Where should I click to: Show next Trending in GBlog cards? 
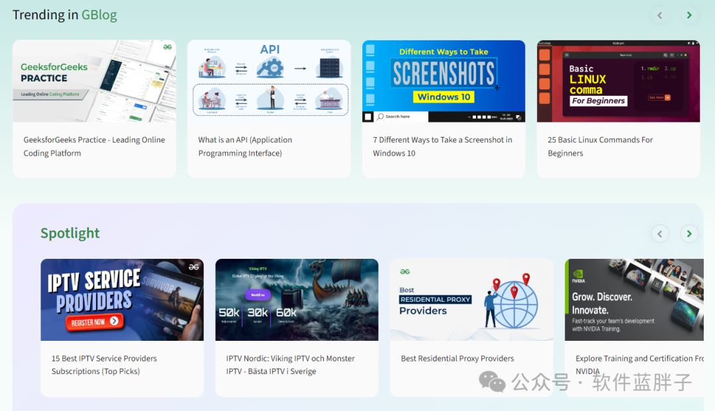[x=689, y=15]
